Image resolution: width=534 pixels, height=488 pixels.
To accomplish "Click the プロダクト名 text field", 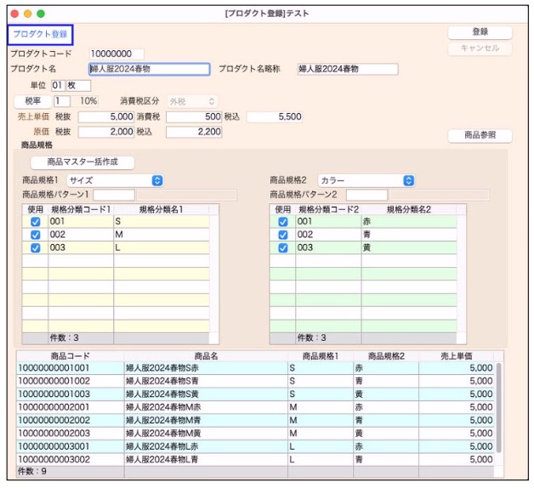I will coord(149,70).
